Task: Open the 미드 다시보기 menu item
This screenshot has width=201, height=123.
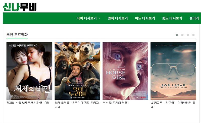Action: [145, 18]
